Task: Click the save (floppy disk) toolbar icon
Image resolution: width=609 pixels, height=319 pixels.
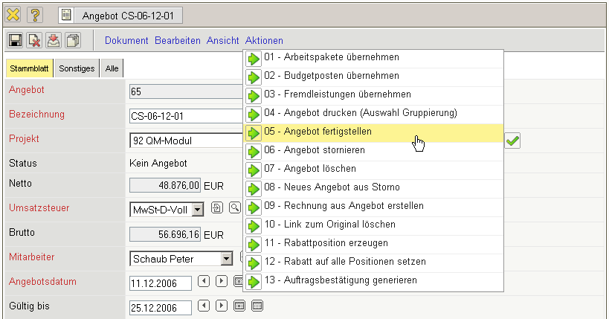Action: click(15, 41)
